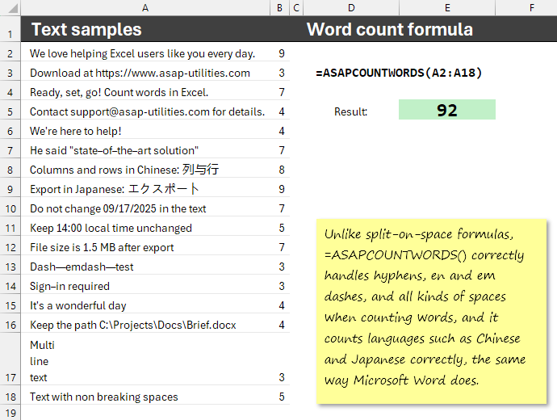This screenshot has width=557, height=420.
Task: Select cell 'He said "state–of–the–art solution"'
Action: click(x=145, y=150)
